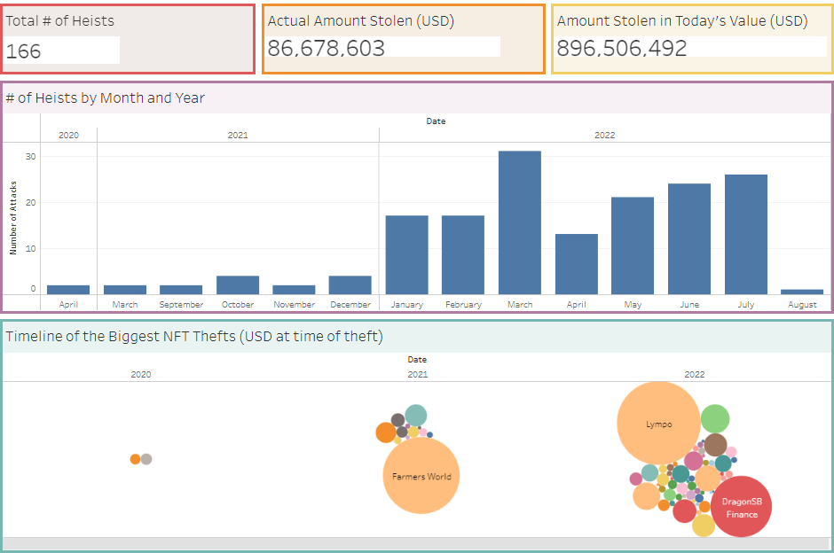Select the Actual Amount Stolen figure 86,678,603
834x553 pixels.
[327, 49]
